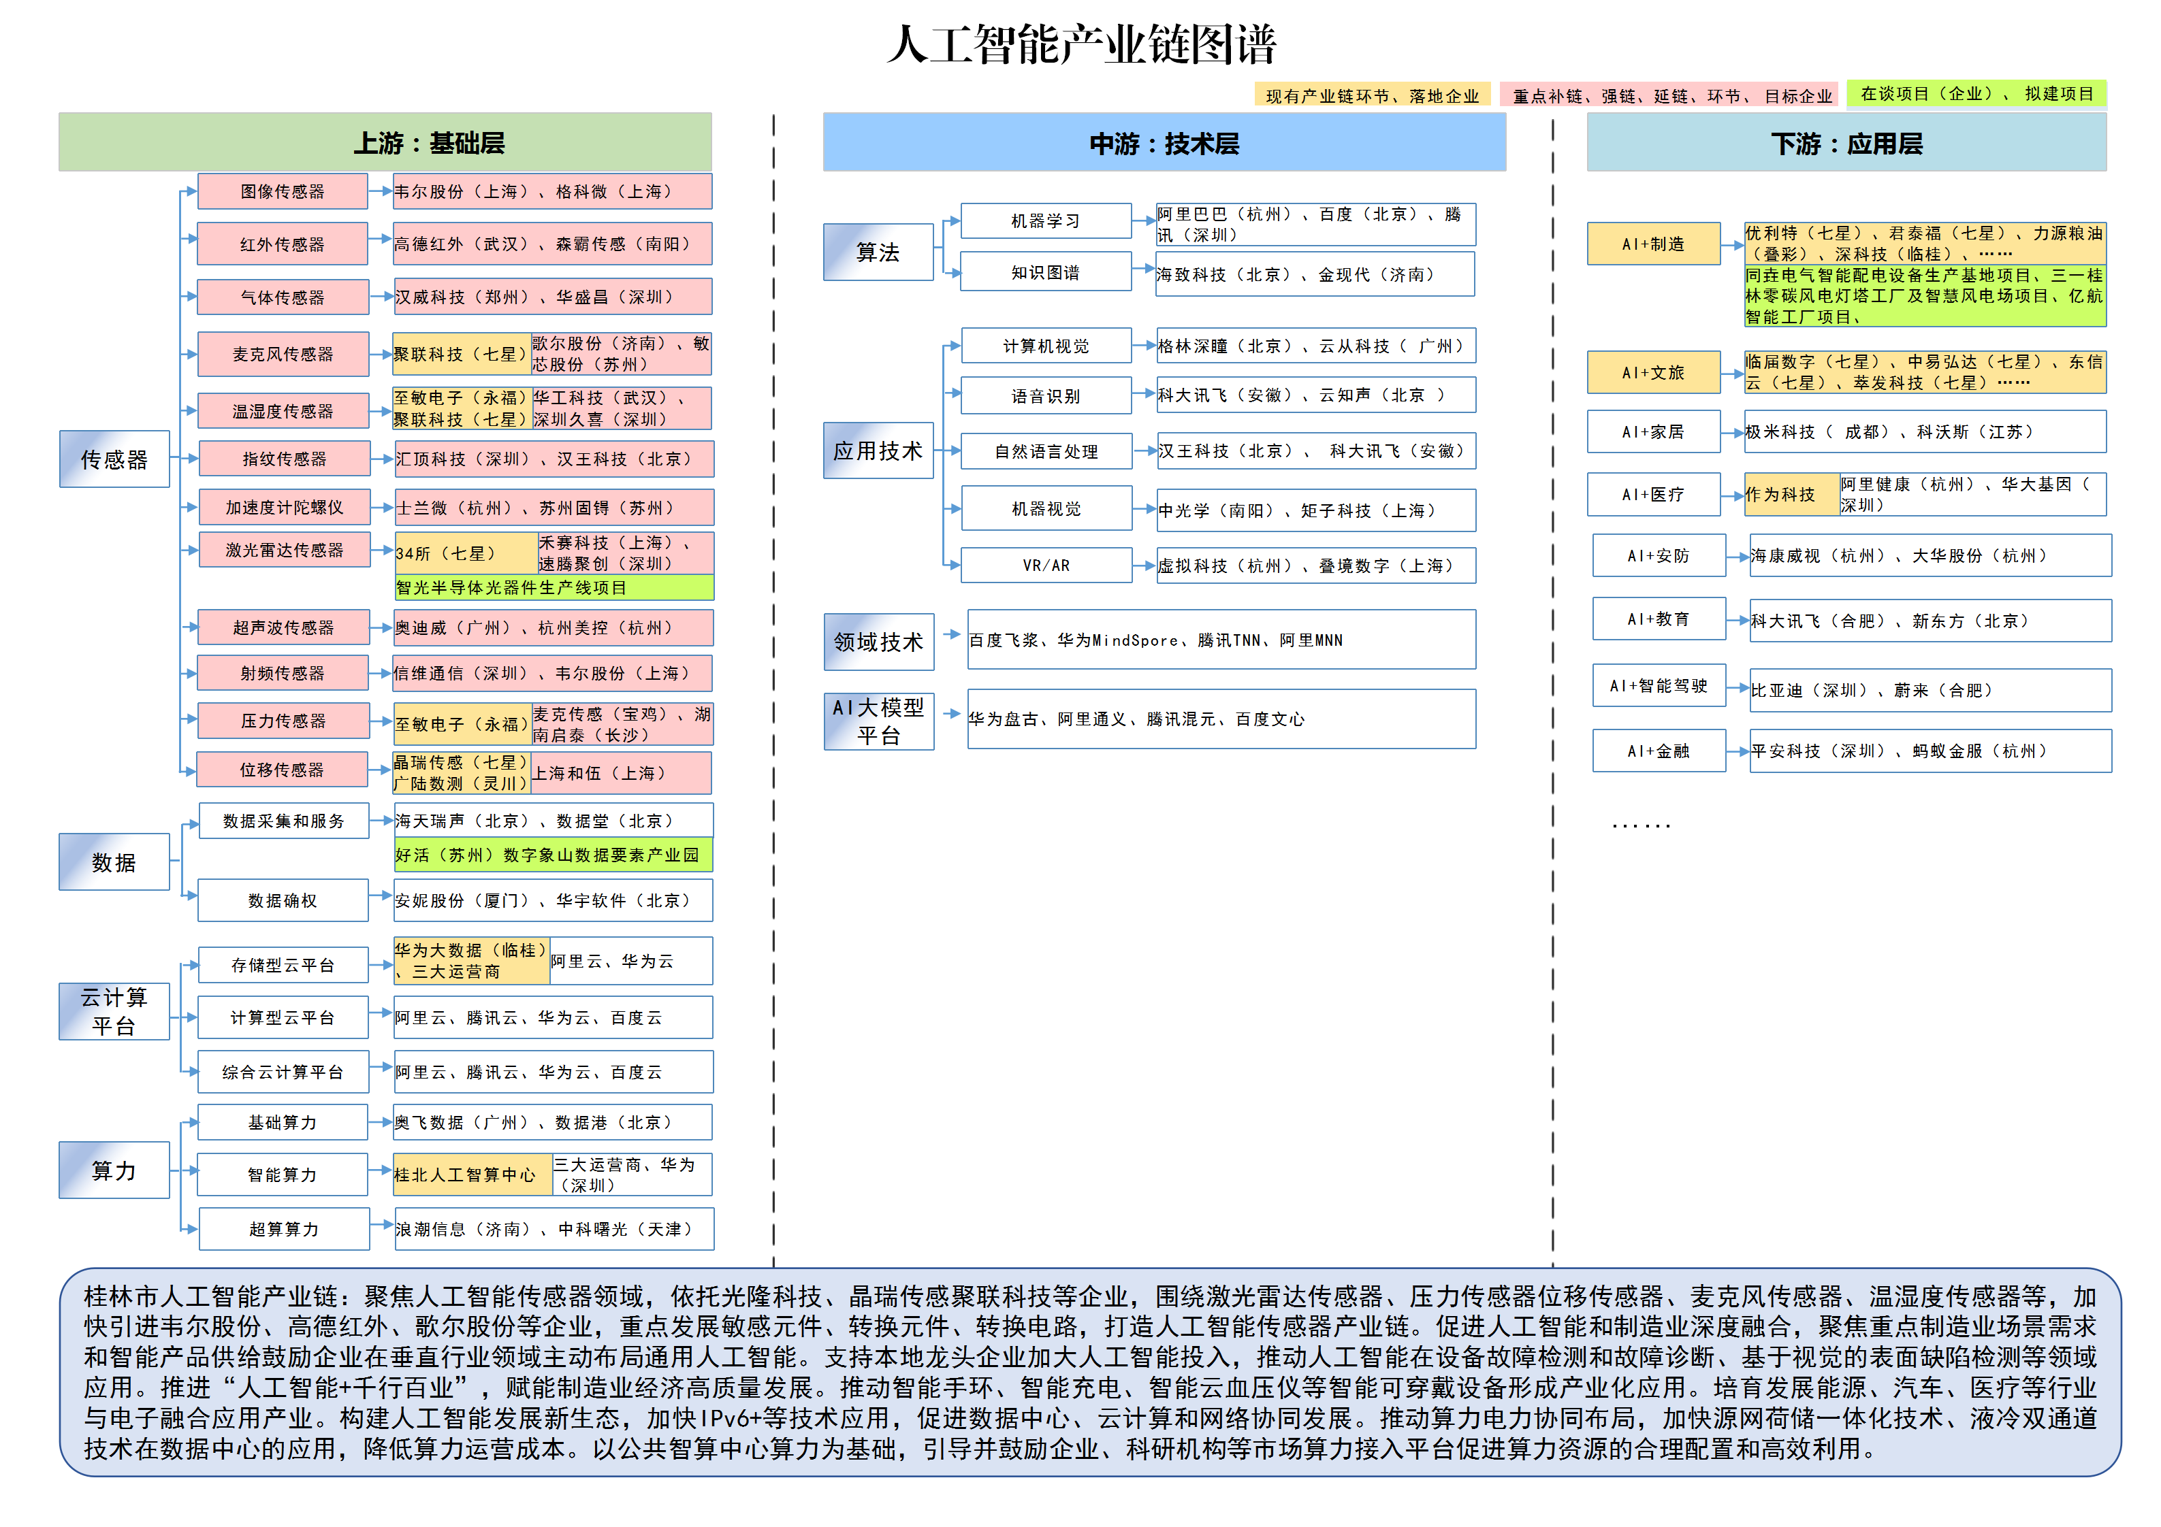The width and height of the screenshot is (2161, 1527).
Task: Click the yellow 现有产业链环节 legend label
Action: tap(1371, 96)
